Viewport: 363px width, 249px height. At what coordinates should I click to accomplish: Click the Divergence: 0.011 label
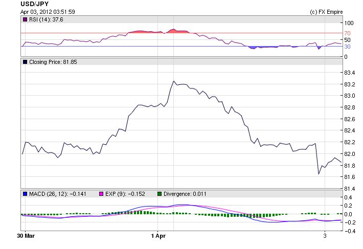[x=185, y=194]
